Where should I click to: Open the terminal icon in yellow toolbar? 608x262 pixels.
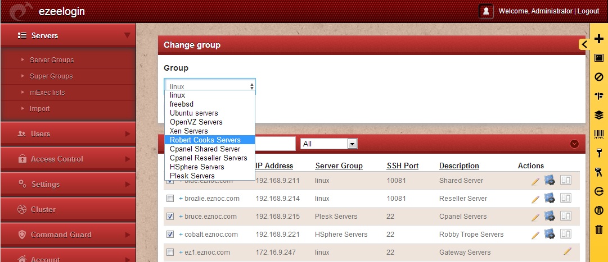pyautogui.click(x=598, y=58)
